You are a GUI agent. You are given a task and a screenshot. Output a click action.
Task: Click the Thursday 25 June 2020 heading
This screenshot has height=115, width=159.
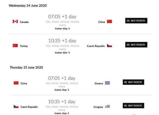26,67
